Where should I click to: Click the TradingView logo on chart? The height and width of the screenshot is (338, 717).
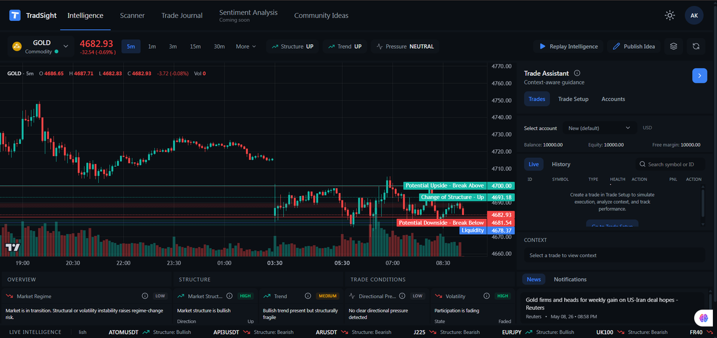[13, 247]
